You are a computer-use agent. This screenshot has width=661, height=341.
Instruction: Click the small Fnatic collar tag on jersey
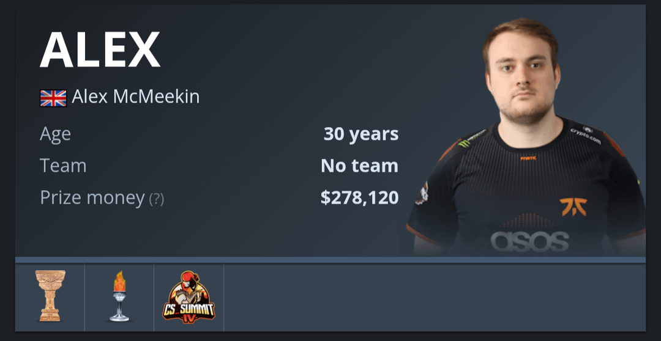point(528,158)
